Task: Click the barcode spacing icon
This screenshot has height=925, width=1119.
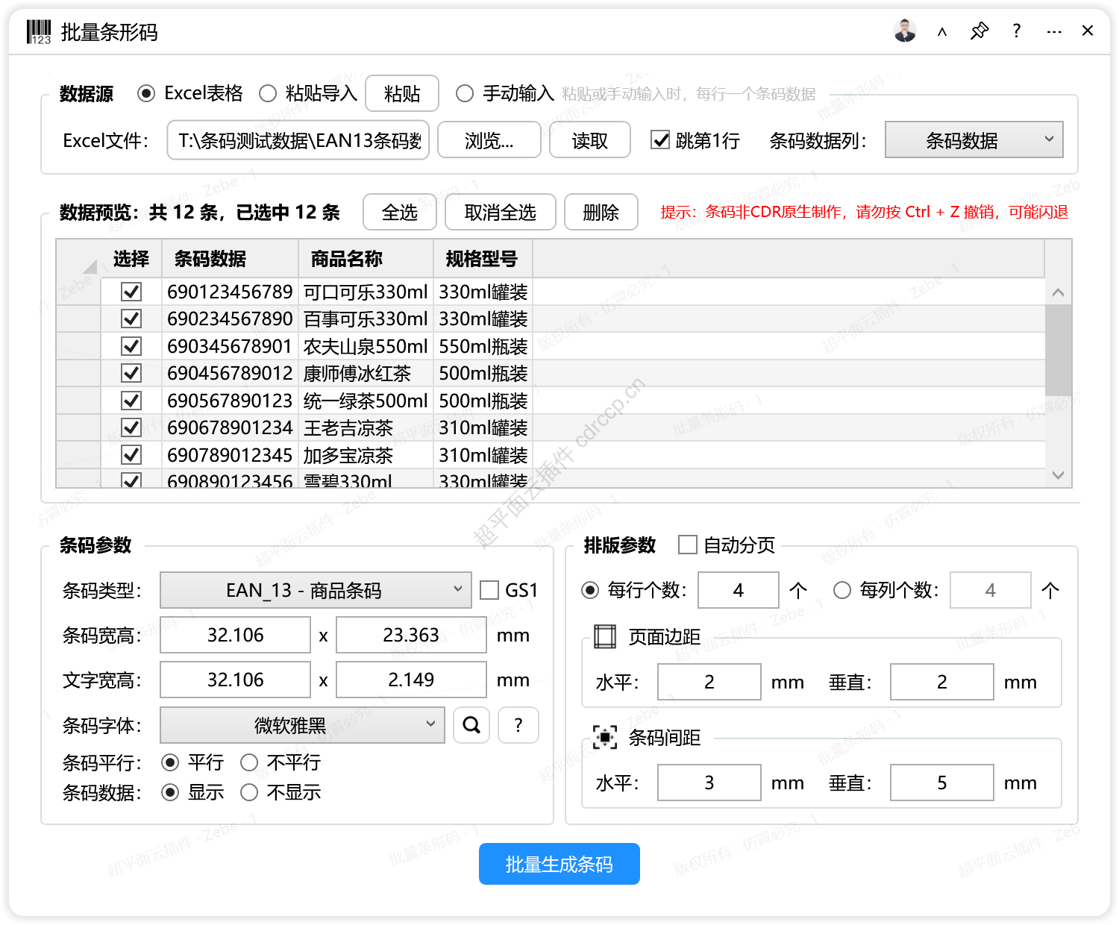Action: 605,737
